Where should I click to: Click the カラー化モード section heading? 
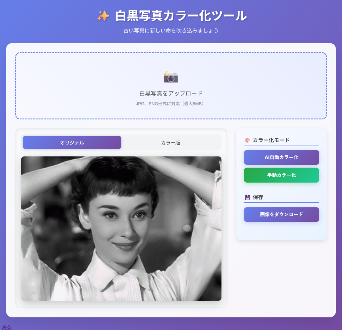click(x=271, y=140)
